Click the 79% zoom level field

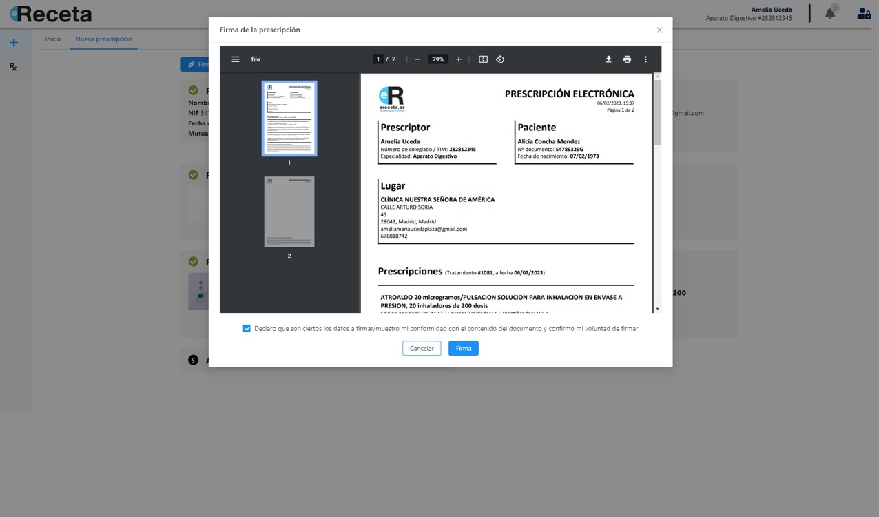(x=438, y=59)
